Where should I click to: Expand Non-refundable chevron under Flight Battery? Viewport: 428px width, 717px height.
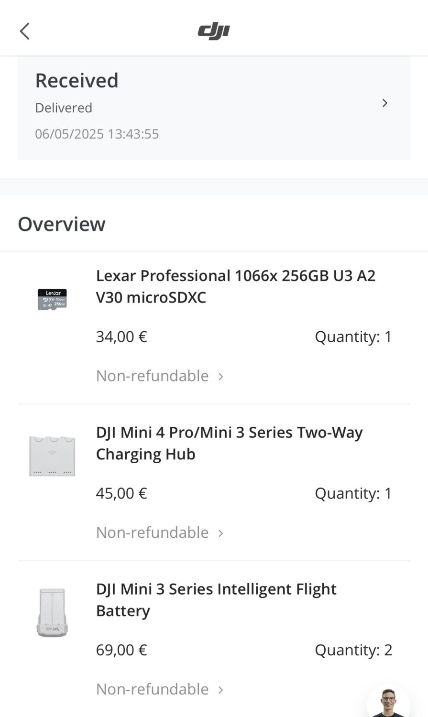[221, 690]
